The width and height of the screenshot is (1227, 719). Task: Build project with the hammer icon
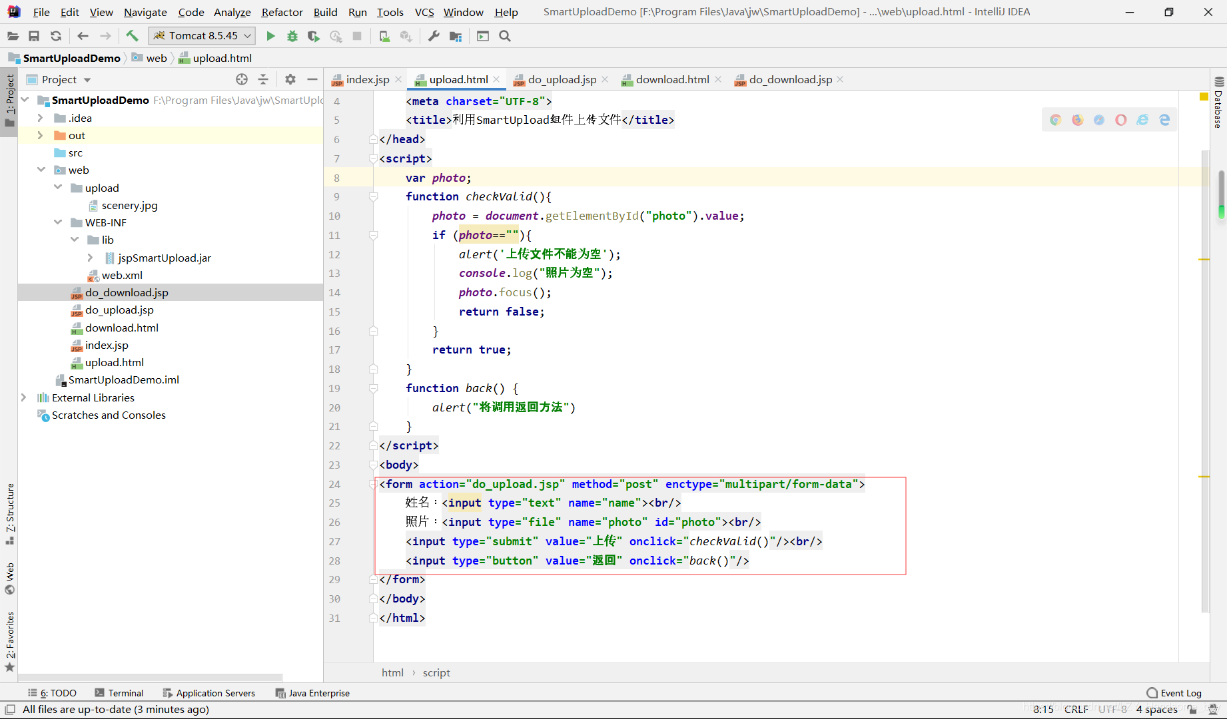132,36
